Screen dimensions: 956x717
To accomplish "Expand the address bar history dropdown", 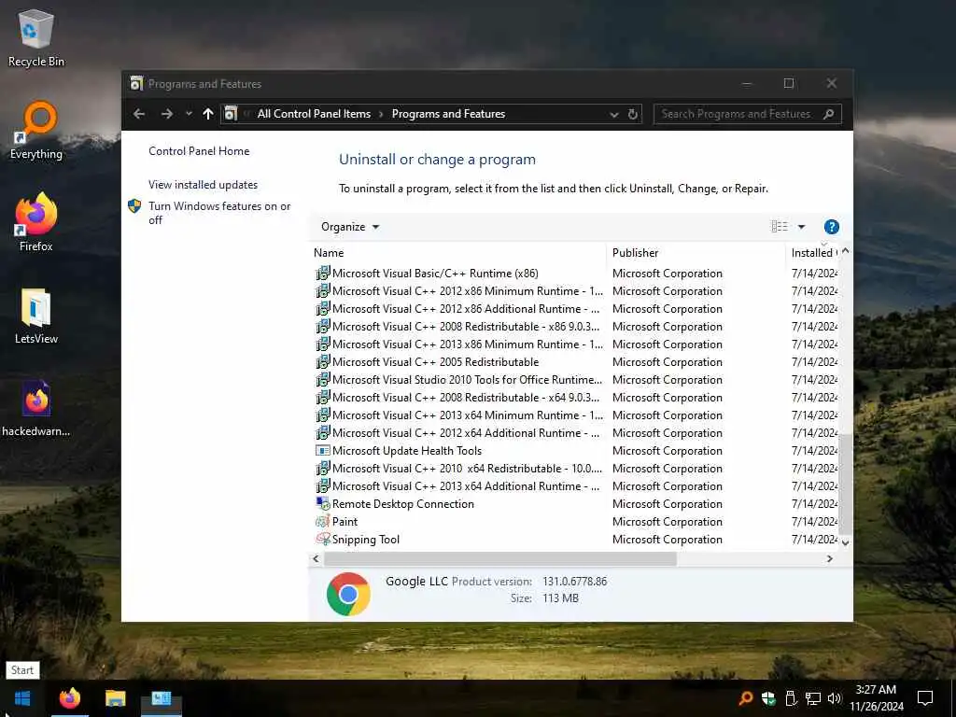I will point(614,114).
